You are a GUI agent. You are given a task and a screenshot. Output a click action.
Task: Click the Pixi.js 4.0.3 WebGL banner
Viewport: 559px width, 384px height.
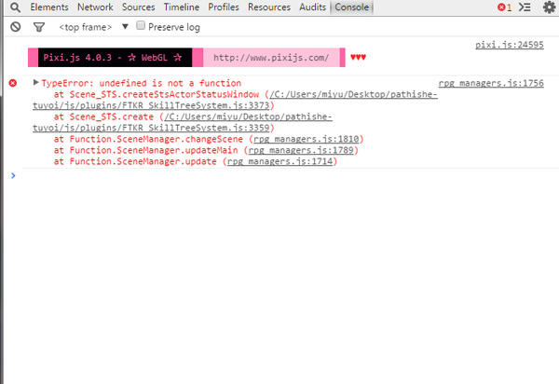click(113, 58)
